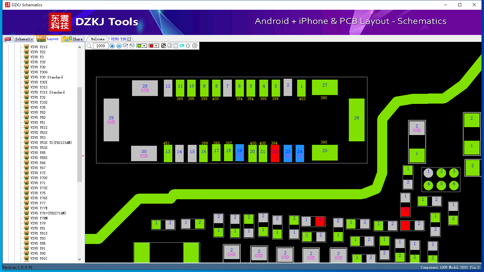484x272 pixels.
Task: Select the VIVO Y35 document tab
Action: click(118, 39)
